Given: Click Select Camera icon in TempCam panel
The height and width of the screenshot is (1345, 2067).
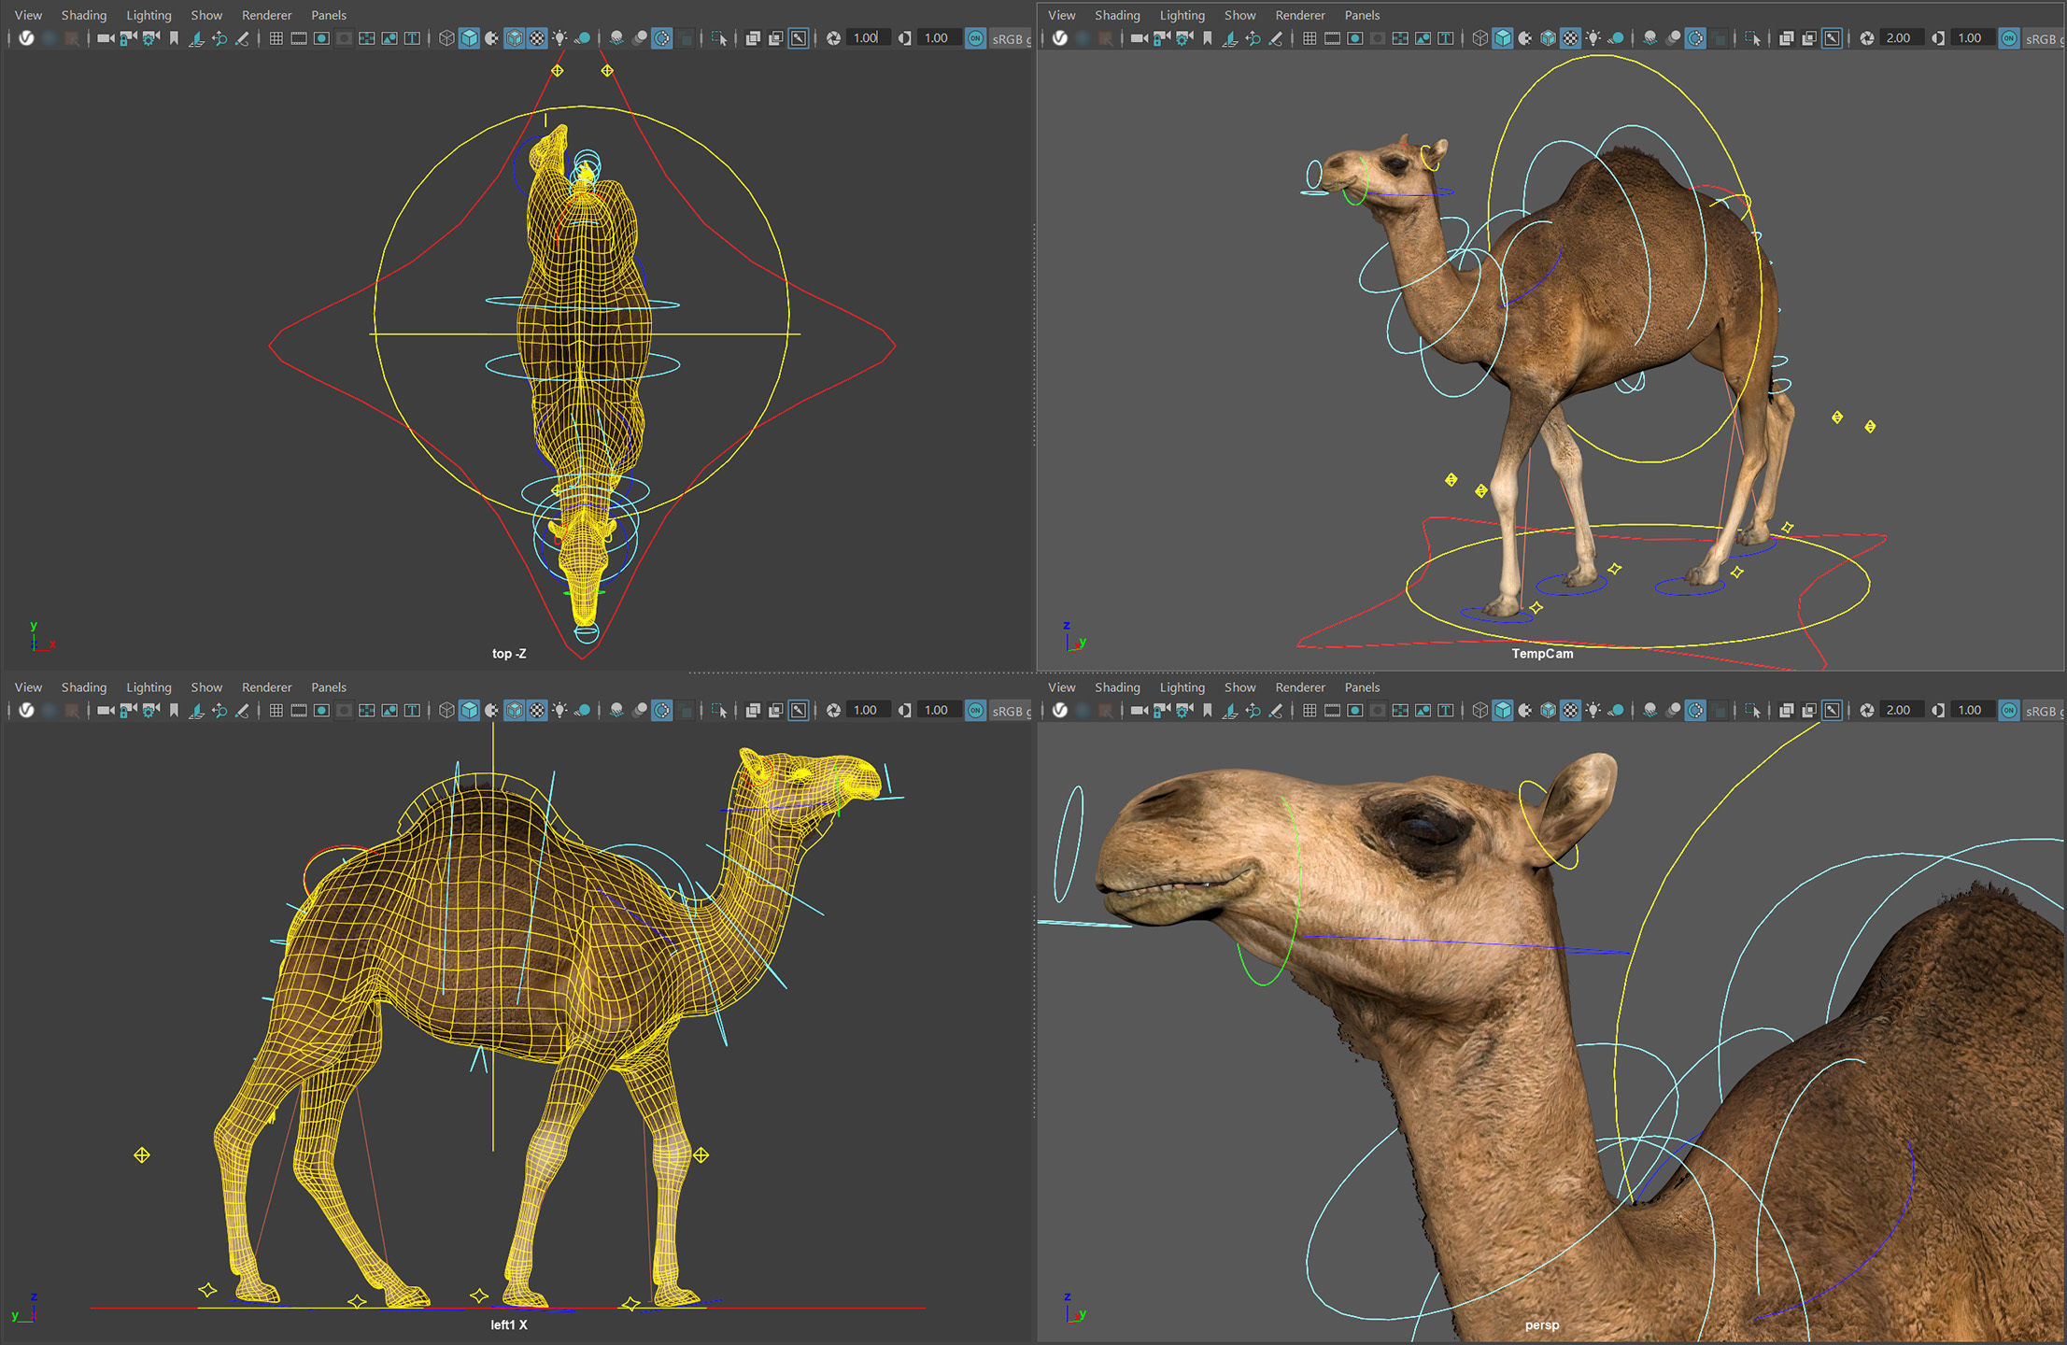Looking at the screenshot, I should [1139, 38].
